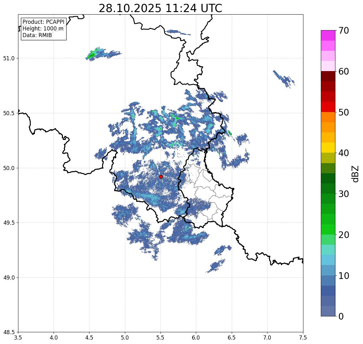Click the light cyan colorbar segment above 15

328,250
